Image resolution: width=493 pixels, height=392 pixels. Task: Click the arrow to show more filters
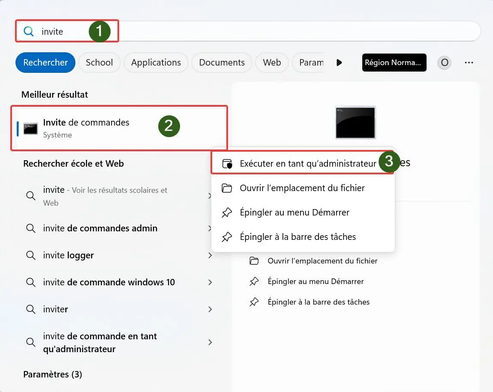click(339, 63)
